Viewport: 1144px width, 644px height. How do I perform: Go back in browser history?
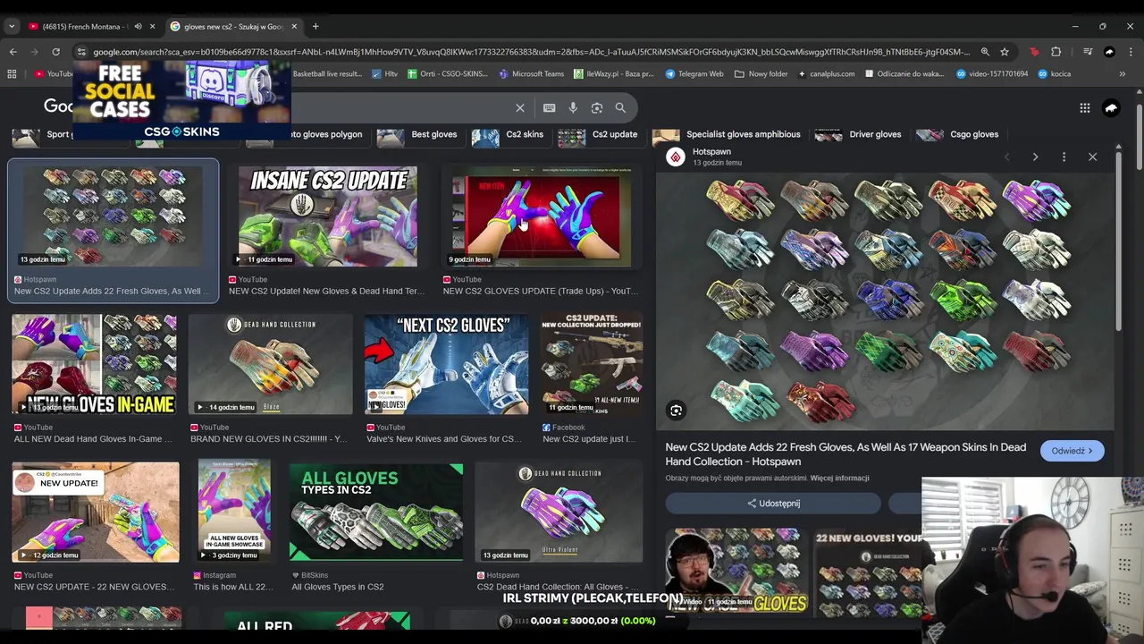click(x=13, y=52)
